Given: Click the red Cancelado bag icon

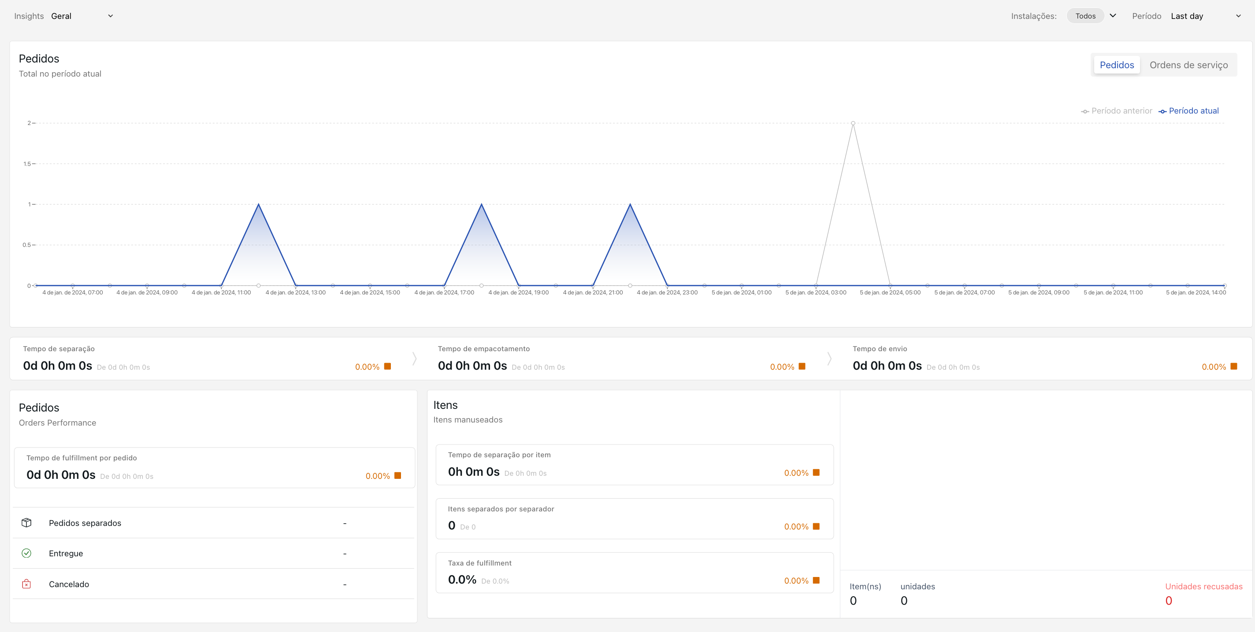Looking at the screenshot, I should coord(26,584).
